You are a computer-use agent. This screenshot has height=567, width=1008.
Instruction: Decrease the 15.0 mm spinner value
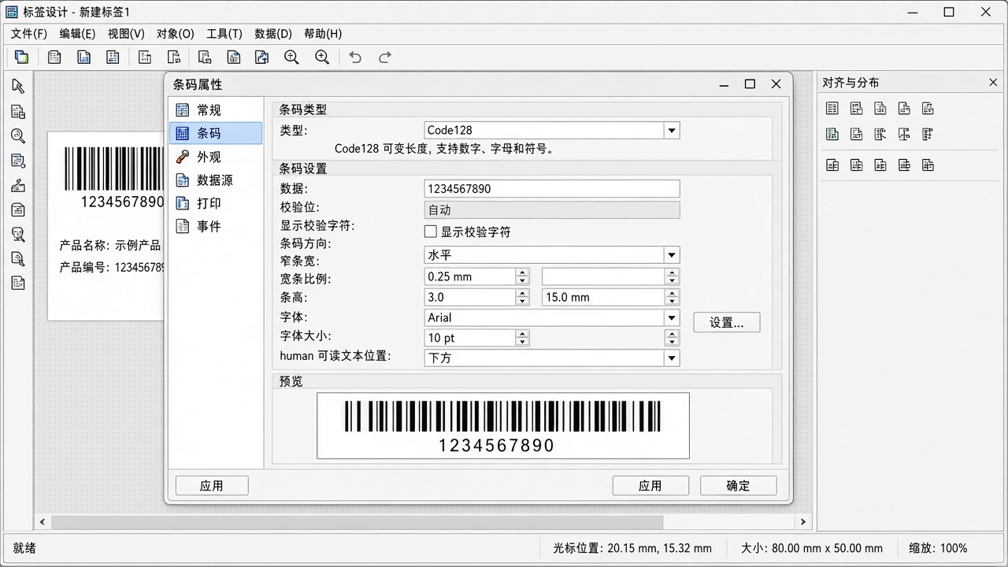[x=672, y=302]
